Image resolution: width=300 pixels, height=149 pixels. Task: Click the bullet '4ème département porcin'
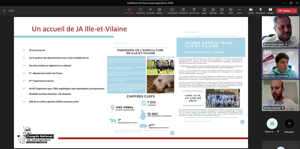[x=41, y=81]
